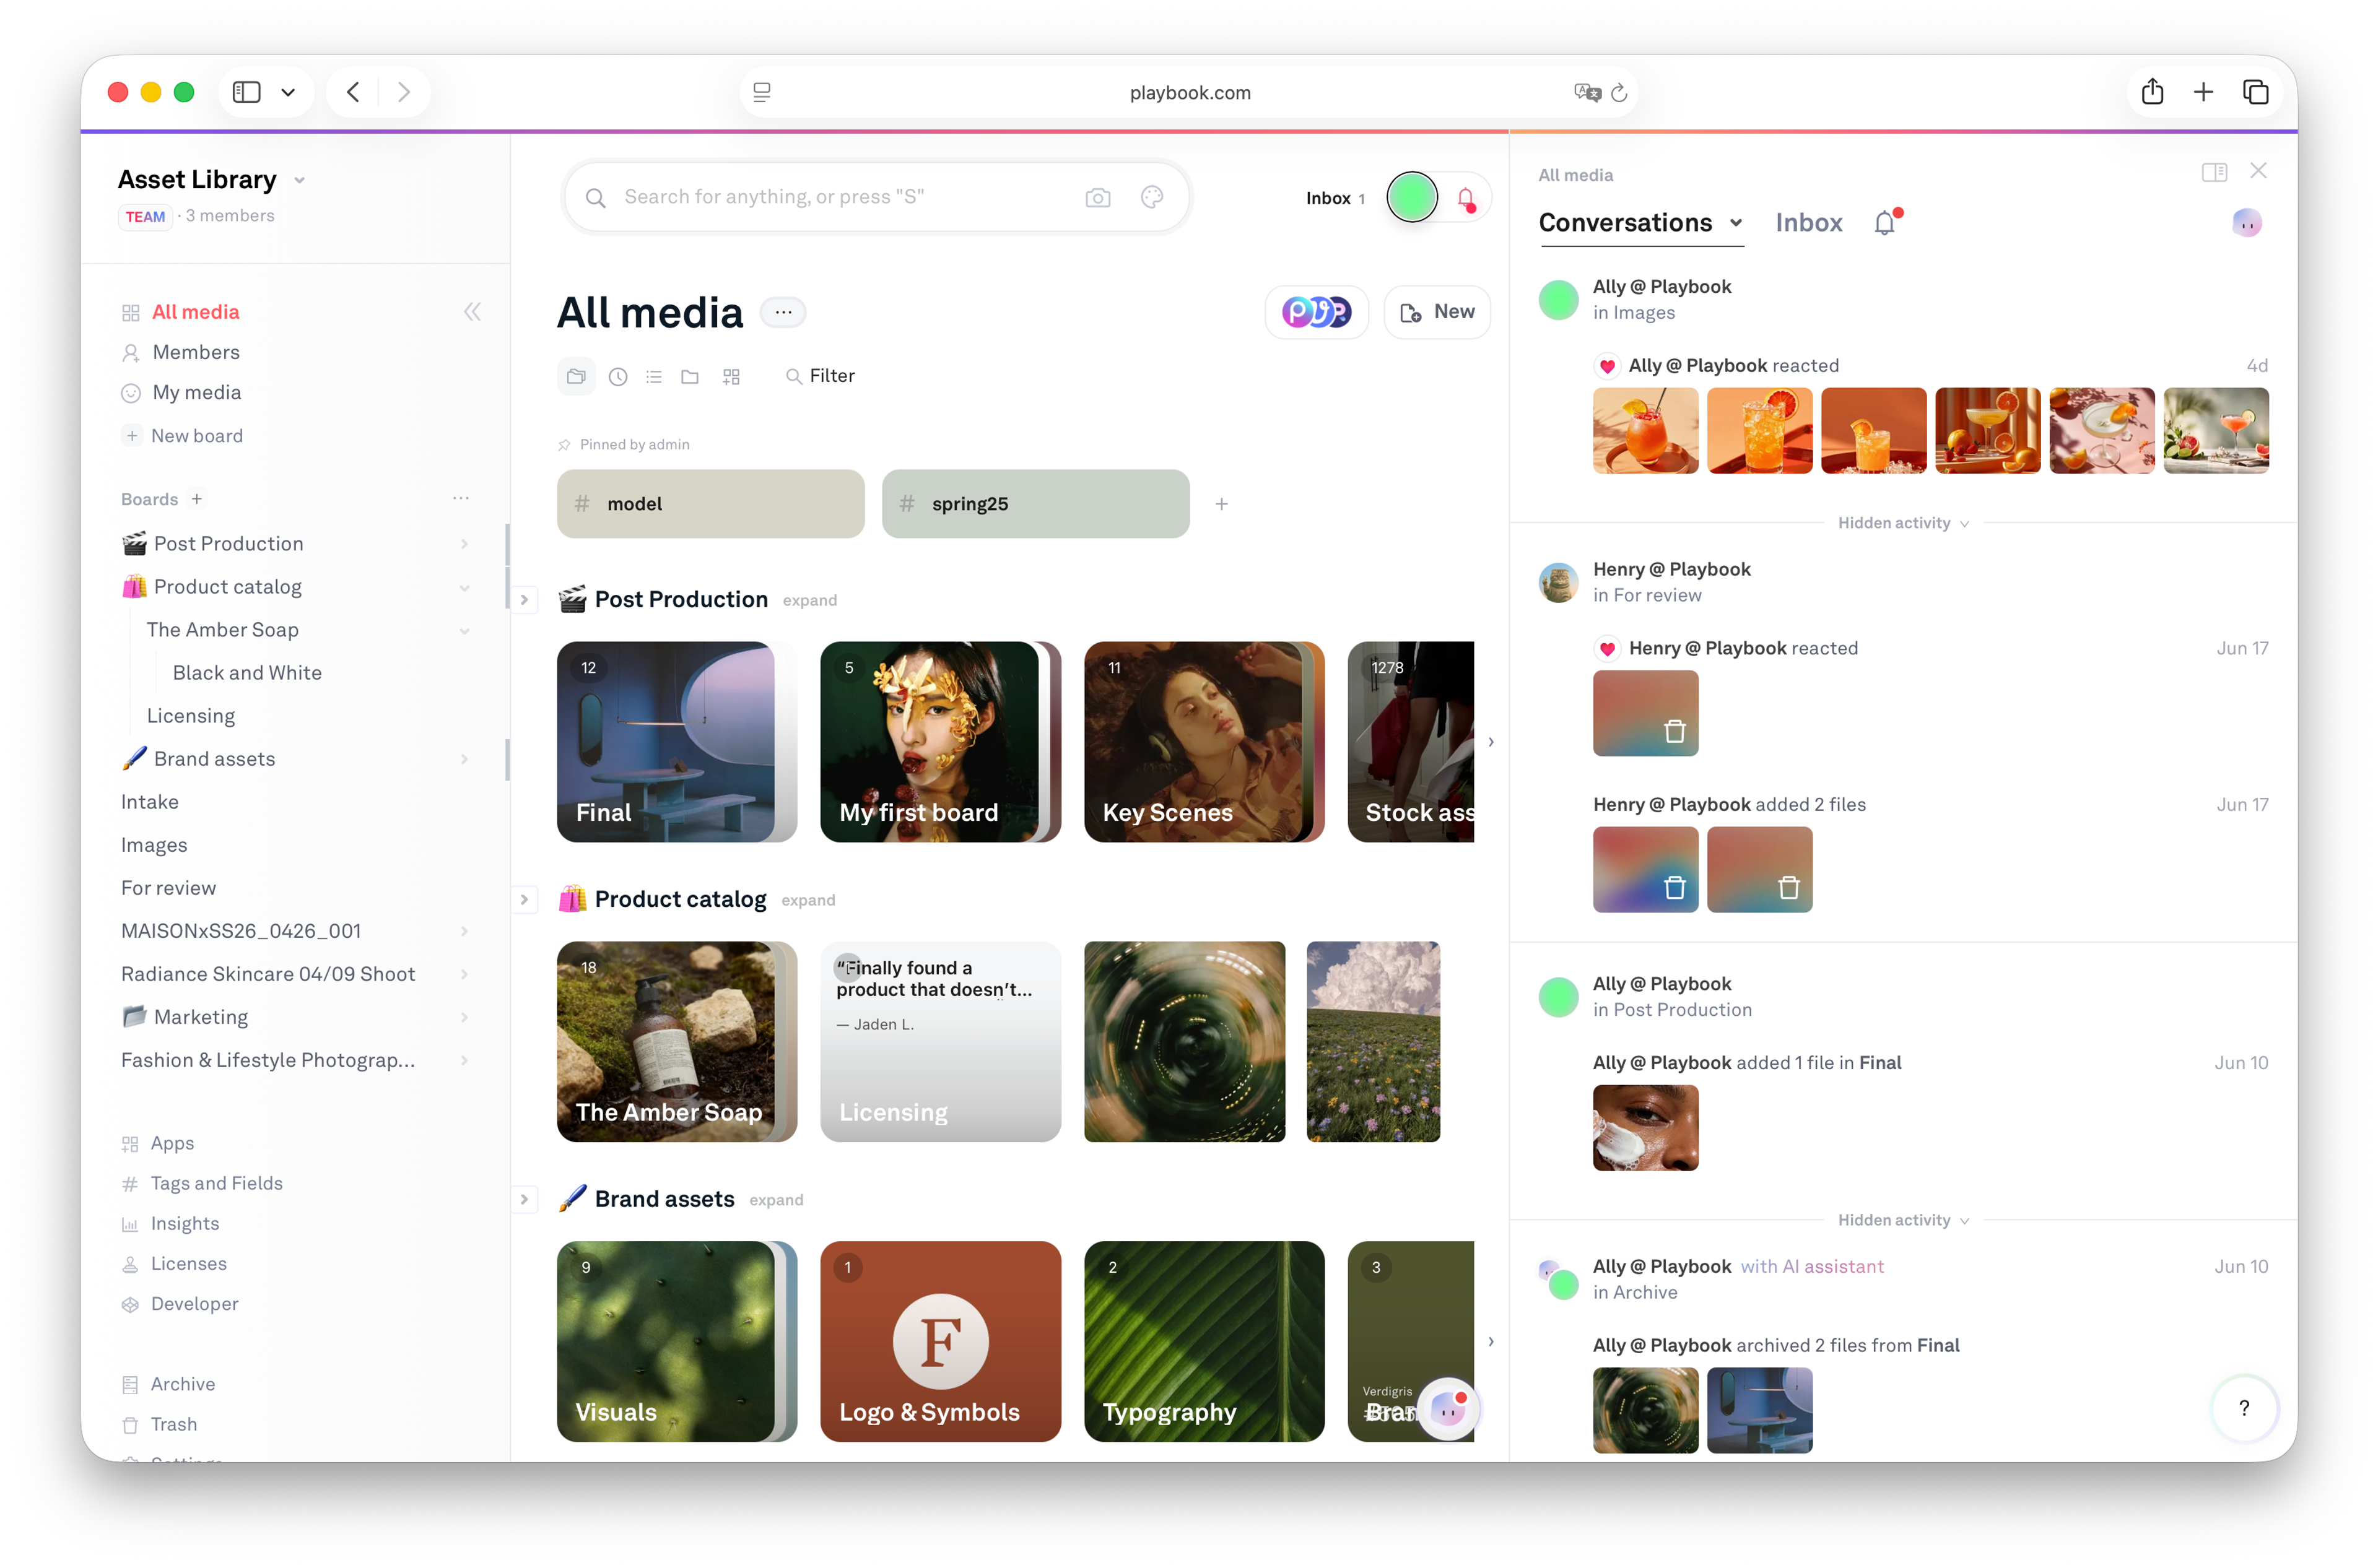Open Tags and Fields page
Viewport: 2378px width, 1568px height.
click(216, 1183)
